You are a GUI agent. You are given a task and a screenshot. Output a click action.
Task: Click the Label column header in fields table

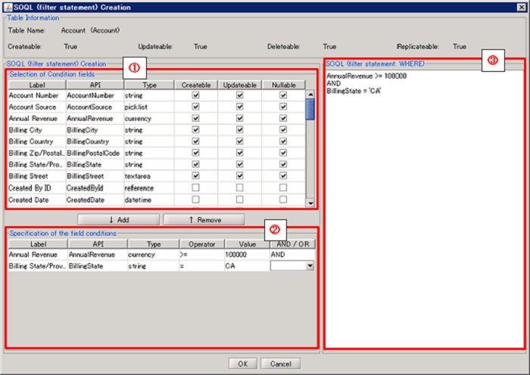(x=36, y=85)
